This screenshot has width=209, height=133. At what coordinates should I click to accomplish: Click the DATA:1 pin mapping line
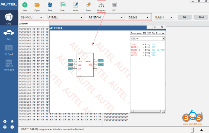(x=143, y=47)
